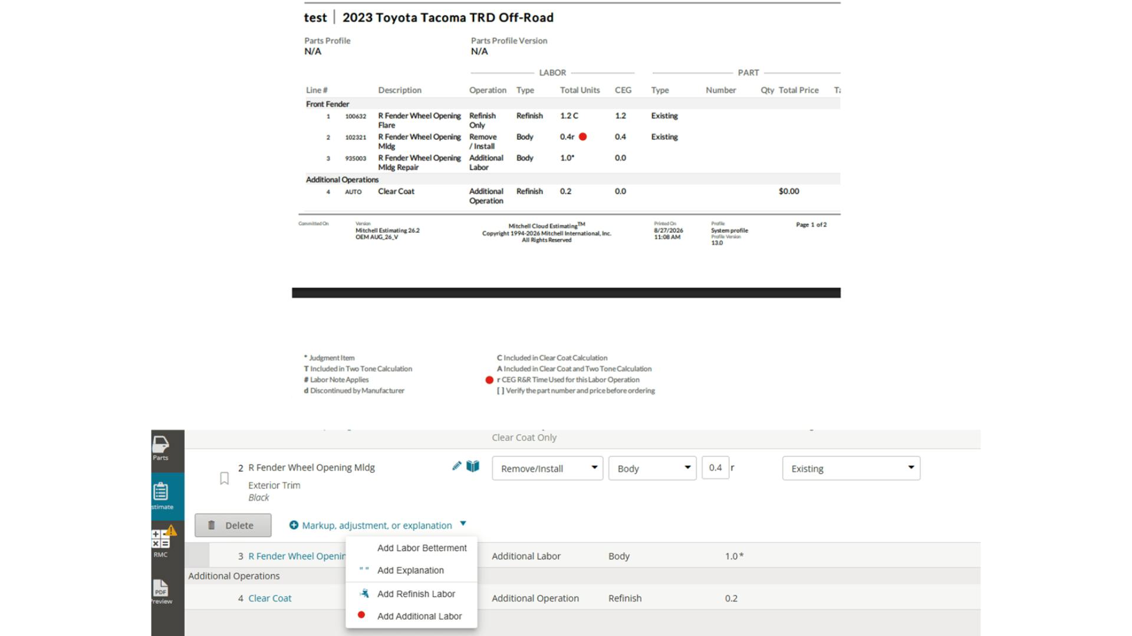This screenshot has height=636, width=1132.
Task: Click the 0.4 labor units field
Action: [715, 468]
